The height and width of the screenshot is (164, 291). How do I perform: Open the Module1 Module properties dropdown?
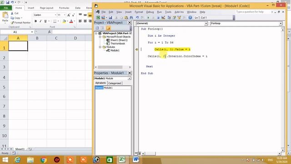129,78
